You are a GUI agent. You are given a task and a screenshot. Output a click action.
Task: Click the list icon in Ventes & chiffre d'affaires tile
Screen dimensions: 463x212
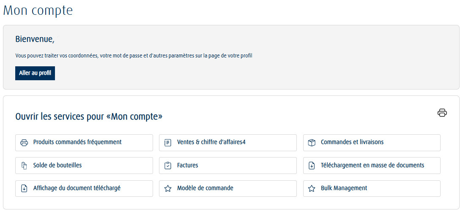point(168,143)
